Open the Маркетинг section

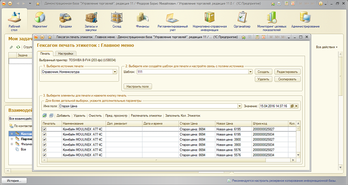point(40,20)
